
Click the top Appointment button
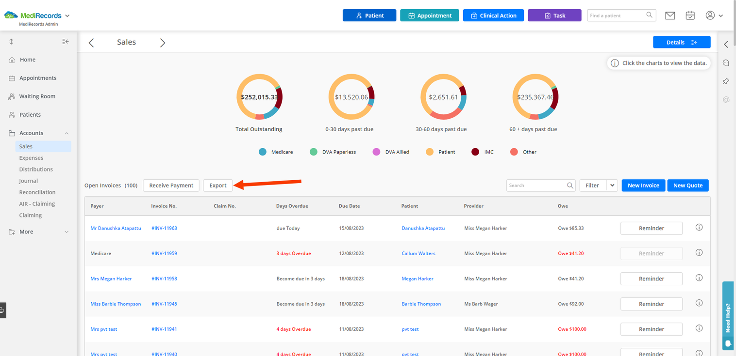430,15
